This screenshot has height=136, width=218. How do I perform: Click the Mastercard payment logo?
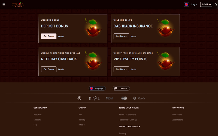click(x=124, y=98)
